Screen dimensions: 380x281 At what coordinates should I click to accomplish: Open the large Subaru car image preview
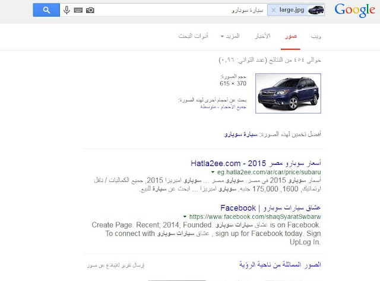(x=288, y=94)
